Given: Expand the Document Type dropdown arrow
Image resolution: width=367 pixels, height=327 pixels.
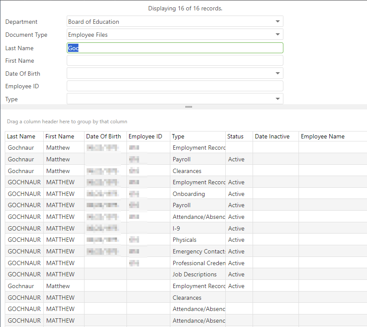Looking at the screenshot, I should tap(277, 35).
